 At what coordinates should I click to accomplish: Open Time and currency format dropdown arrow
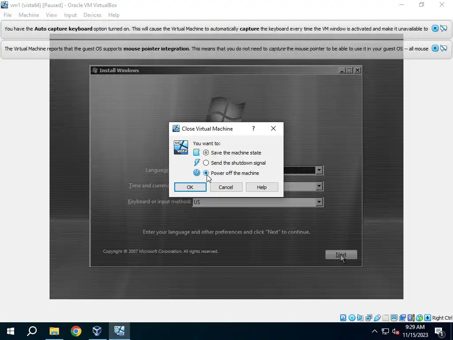pyautogui.click(x=319, y=186)
